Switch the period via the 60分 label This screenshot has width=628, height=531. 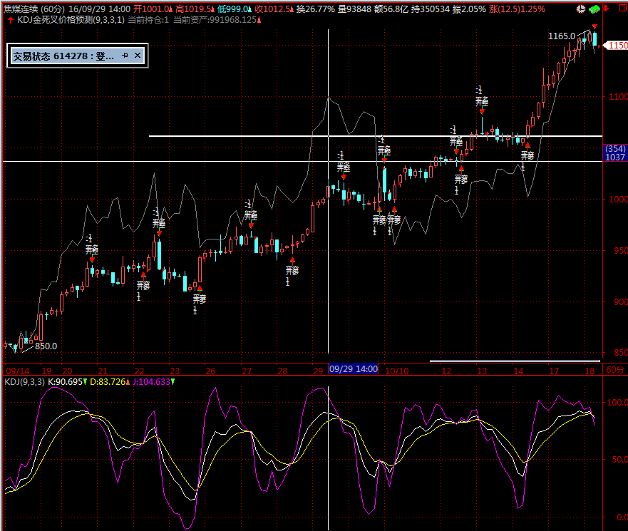pos(614,370)
